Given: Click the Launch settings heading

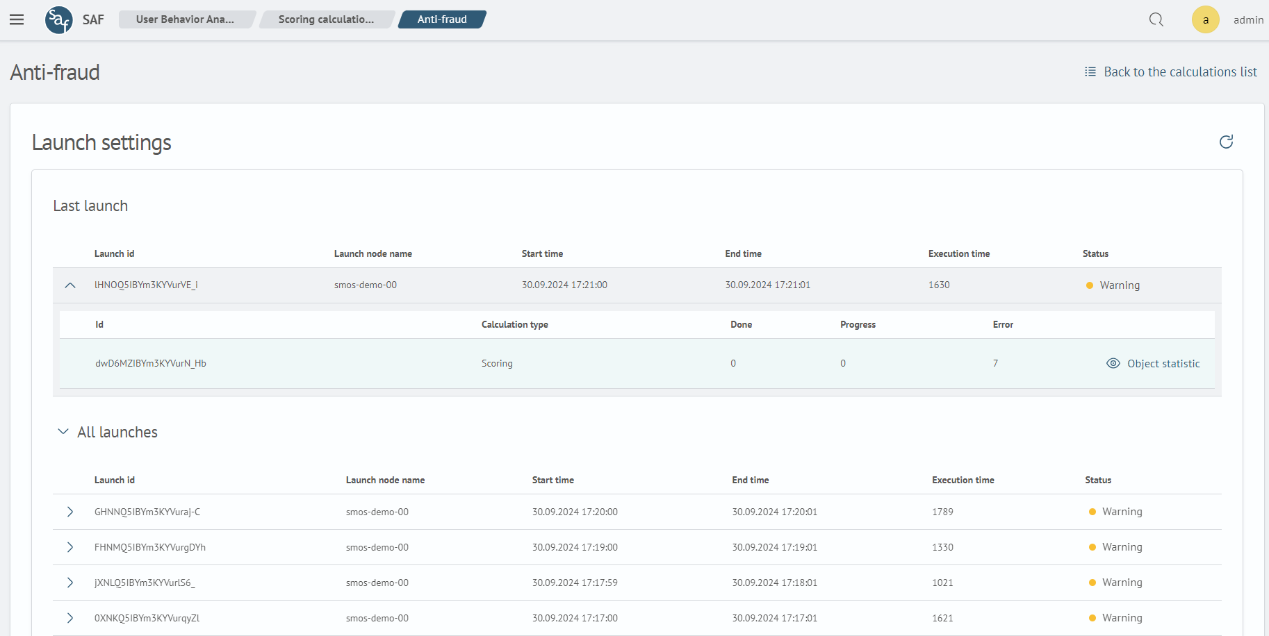Looking at the screenshot, I should (x=101, y=142).
